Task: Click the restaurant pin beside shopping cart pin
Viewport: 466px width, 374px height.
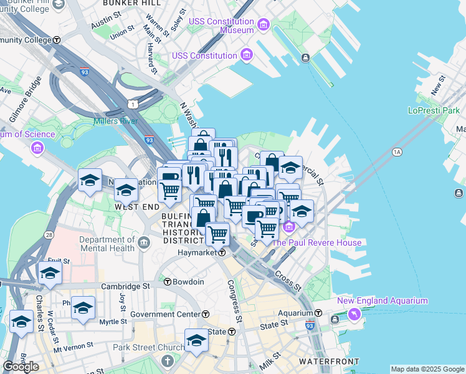Action: point(194,178)
